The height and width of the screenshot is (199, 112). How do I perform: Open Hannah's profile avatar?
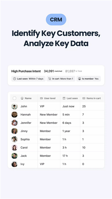pyautogui.click(x=14, y=115)
